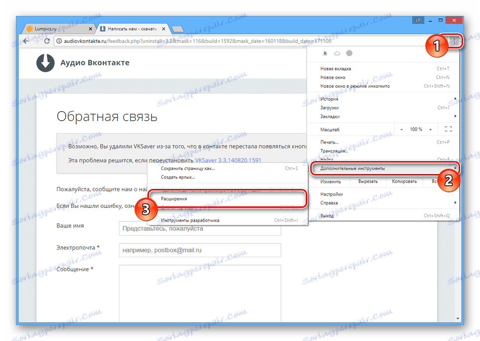
Task: Close the 'Написать нам' tab
Action: click(164, 29)
